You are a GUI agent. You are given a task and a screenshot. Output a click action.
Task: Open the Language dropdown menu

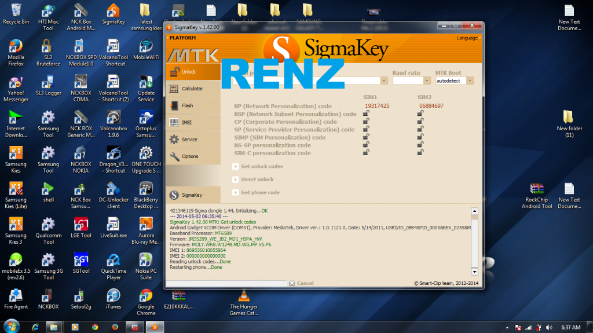click(468, 38)
